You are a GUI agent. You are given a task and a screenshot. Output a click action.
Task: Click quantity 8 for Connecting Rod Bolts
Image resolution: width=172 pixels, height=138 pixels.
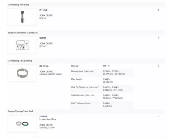(x=159, y=10)
